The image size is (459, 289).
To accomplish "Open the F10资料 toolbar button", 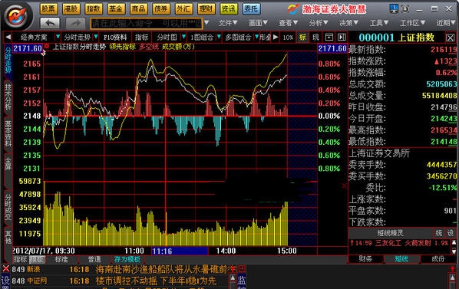I will point(115,37).
